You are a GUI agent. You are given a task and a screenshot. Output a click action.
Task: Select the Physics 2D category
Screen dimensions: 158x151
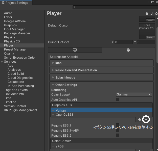12,41
